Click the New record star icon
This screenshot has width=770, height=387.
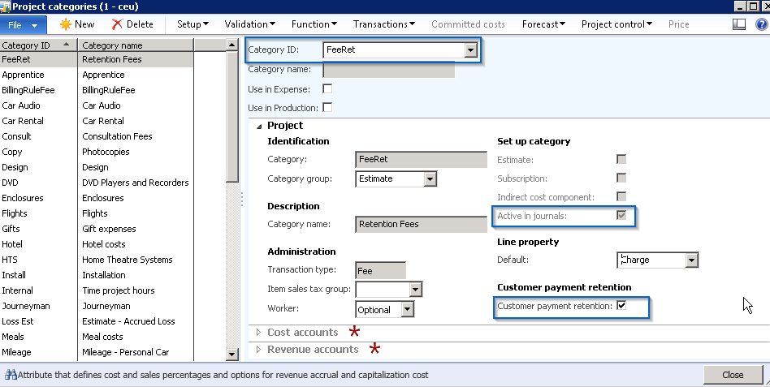click(x=65, y=24)
